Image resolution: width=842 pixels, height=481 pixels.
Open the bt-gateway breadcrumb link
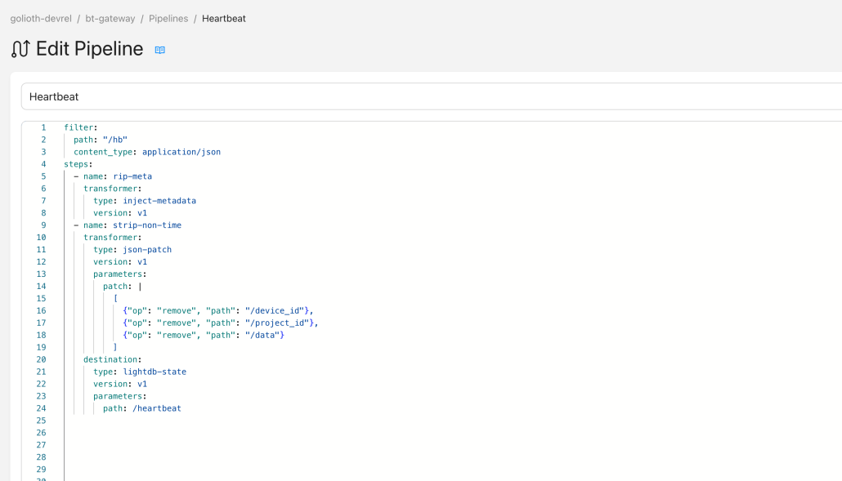(110, 18)
